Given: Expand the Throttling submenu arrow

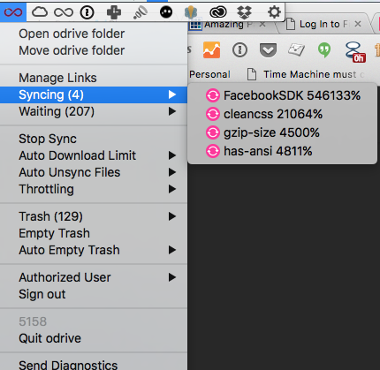Looking at the screenshot, I should [x=172, y=189].
